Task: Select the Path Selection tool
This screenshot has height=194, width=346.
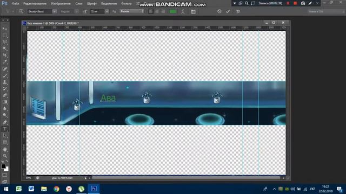Action: click(5, 136)
